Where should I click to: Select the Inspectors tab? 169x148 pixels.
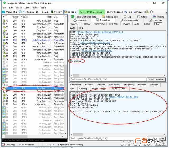click(103, 20)
